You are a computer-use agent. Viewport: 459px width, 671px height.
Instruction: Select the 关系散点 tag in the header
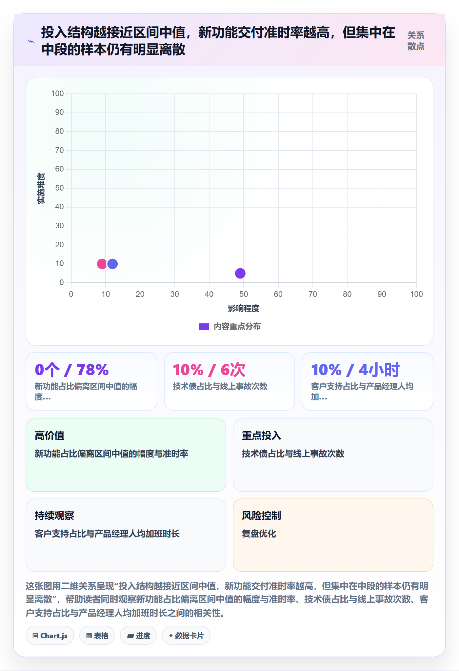coord(416,41)
